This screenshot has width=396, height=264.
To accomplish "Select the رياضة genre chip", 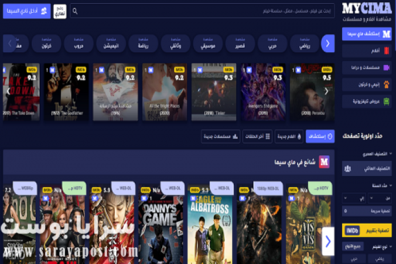I will click(x=143, y=43).
